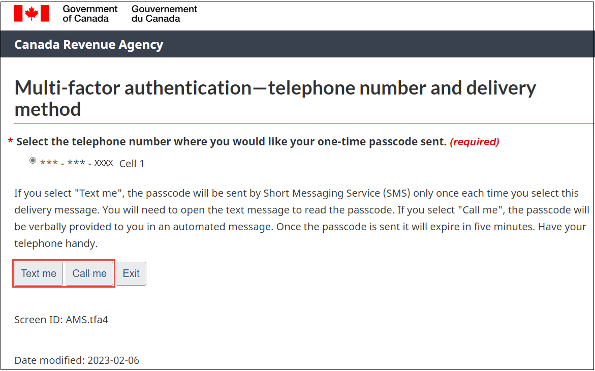Request a voice passcode with Call me
Screen dimensions: 595x371
coord(89,273)
